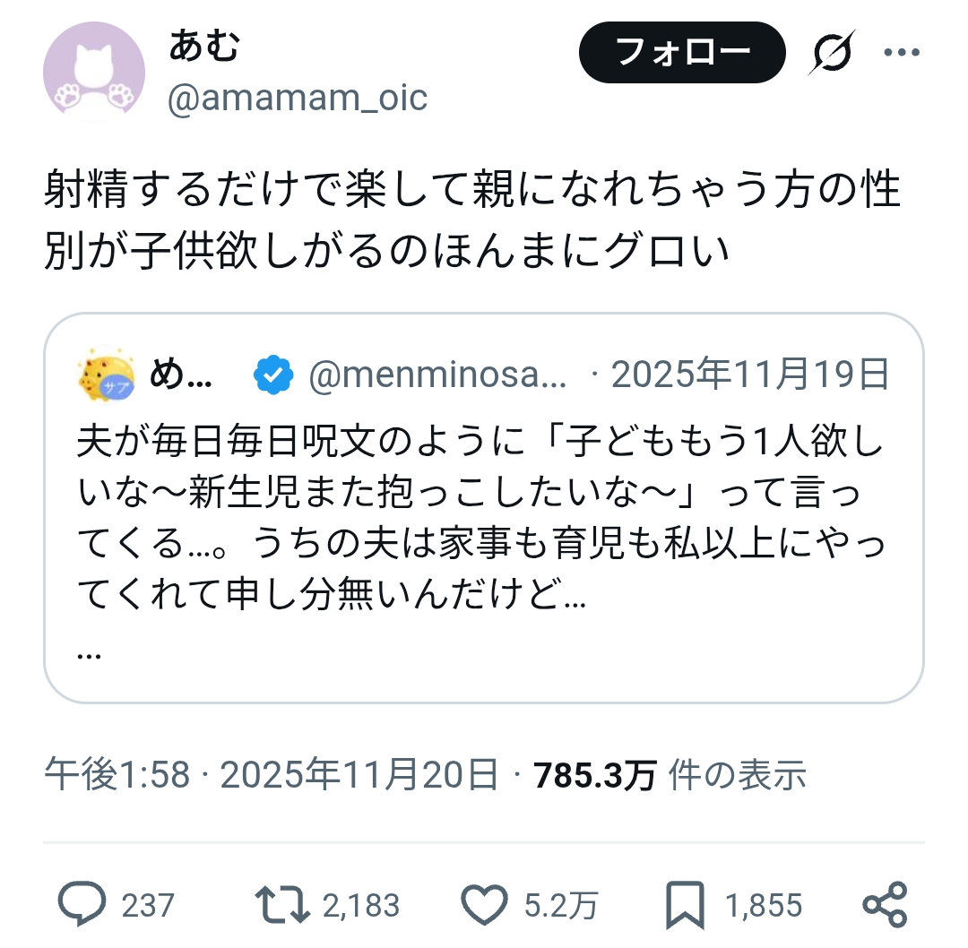This screenshot has width=968, height=948.
Task: View the 785.3万 views count
Action: pyautogui.click(x=595, y=775)
